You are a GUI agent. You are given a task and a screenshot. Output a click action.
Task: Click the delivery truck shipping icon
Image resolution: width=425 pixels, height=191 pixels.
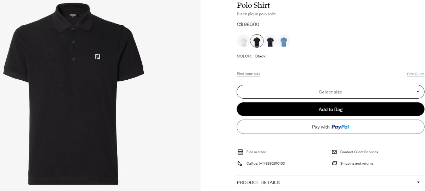point(334,164)
